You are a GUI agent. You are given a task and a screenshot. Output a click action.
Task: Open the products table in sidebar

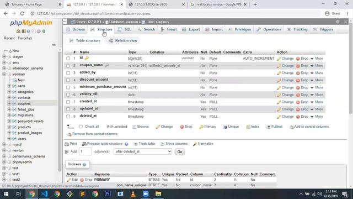pos(24,127)
